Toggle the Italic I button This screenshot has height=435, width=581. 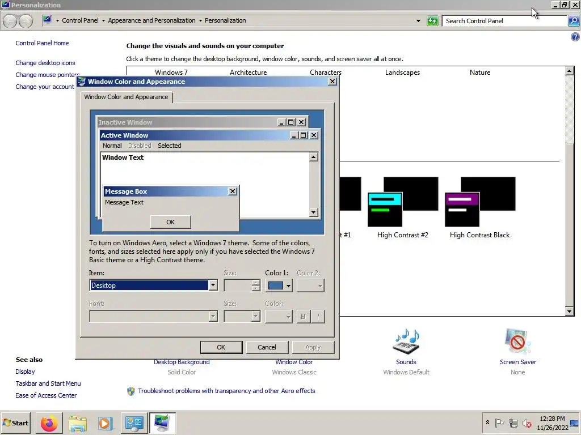coord(318,316)
